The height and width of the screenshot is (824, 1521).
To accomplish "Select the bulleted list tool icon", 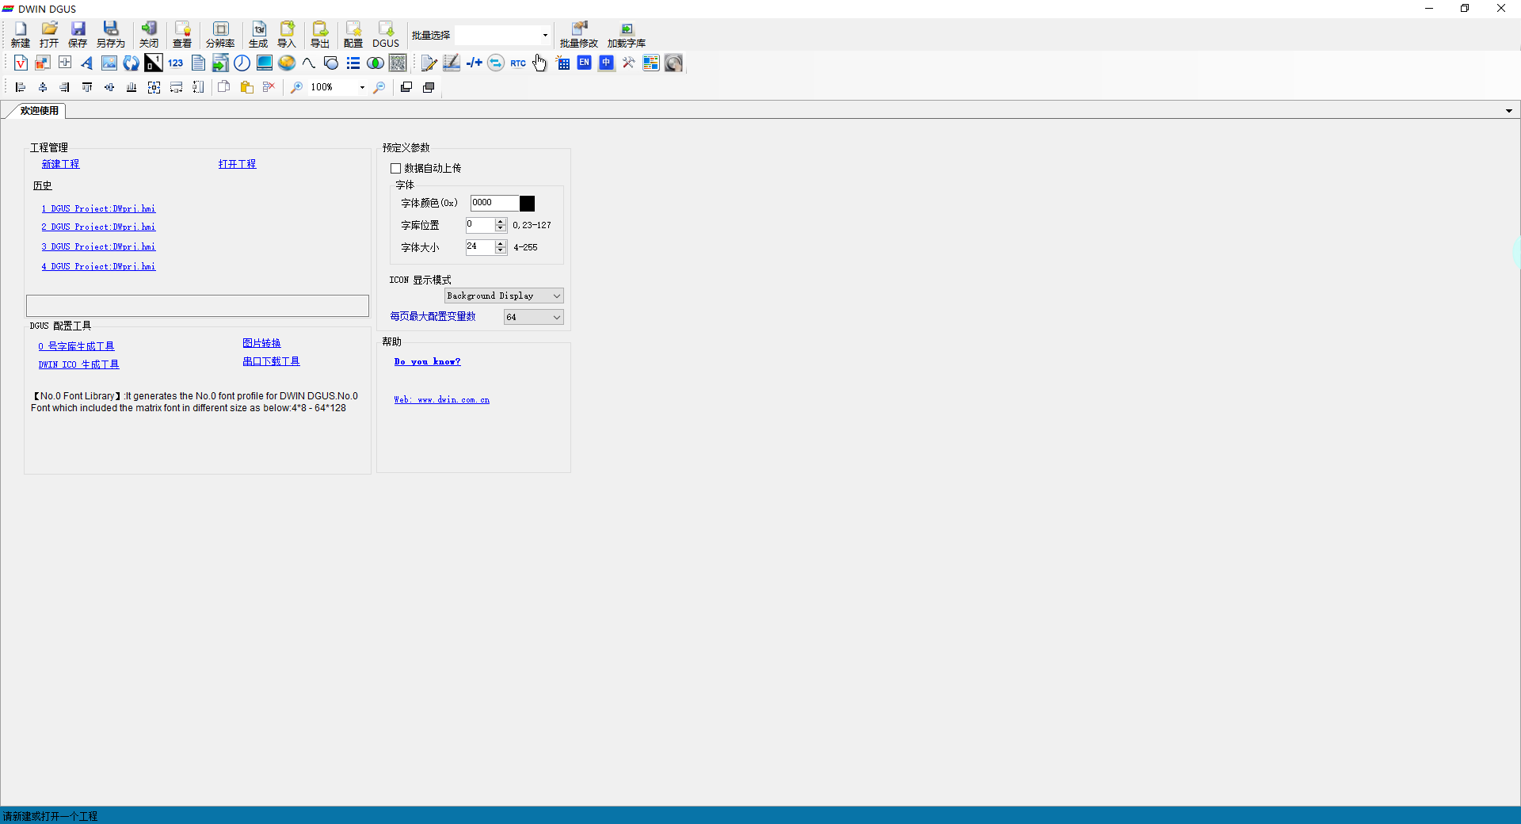I will click(x=353, y=63).
